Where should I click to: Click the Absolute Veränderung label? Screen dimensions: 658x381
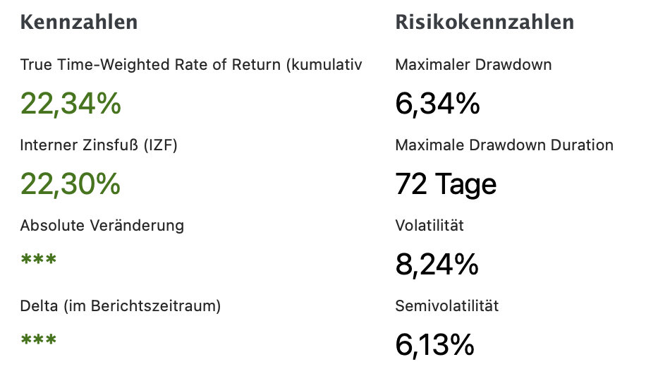point(102,226)
